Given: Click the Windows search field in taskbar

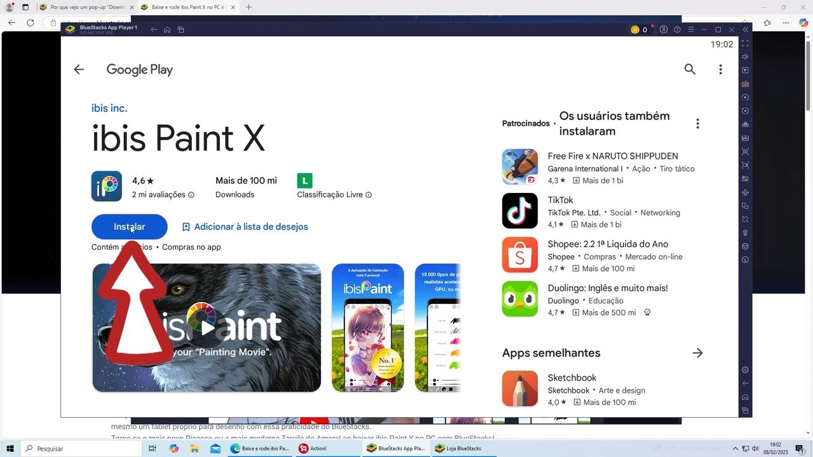Looking at the screenshot, I should tap(70, 448).
